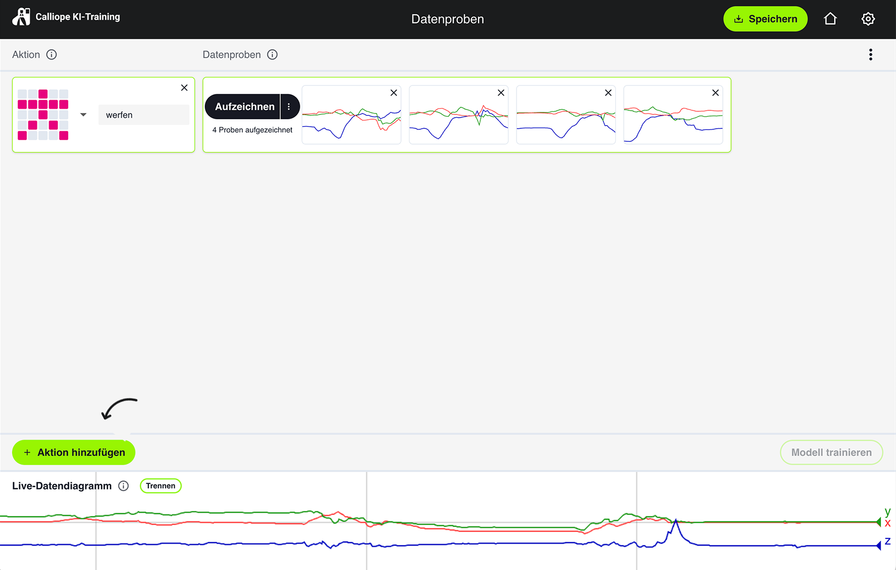The width and height of the screenshot is (896, 570).
Task: Click the Calliope KI-Training logo
Action: coord(66,17)
